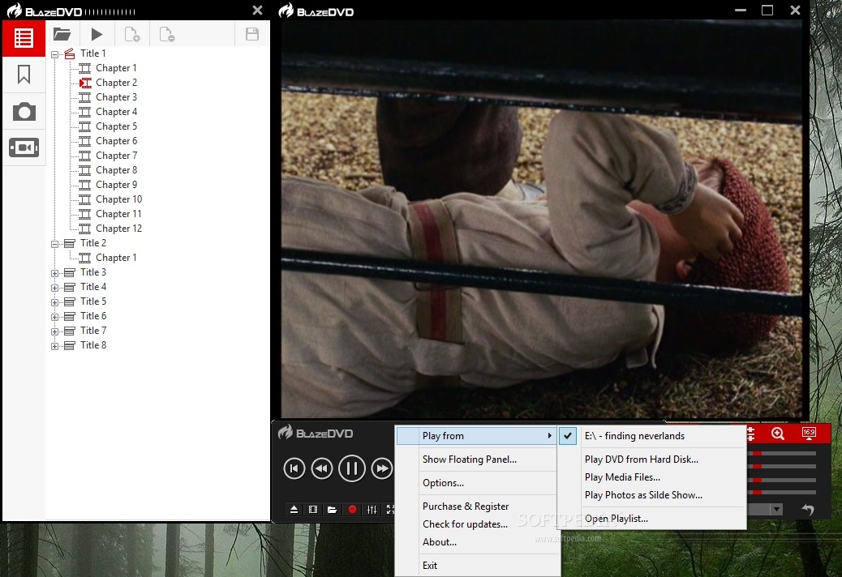Screen dimensions: 842x577
Task: Select the Title 5 row
Action: pyautogui.click(x=93, y=301)
